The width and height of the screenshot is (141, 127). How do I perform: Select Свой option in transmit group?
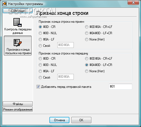pos(44,77)
